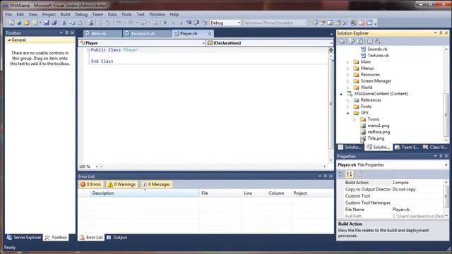Expand the Main folder node
This screenshot has width=452, height=254.
point(348,62)
